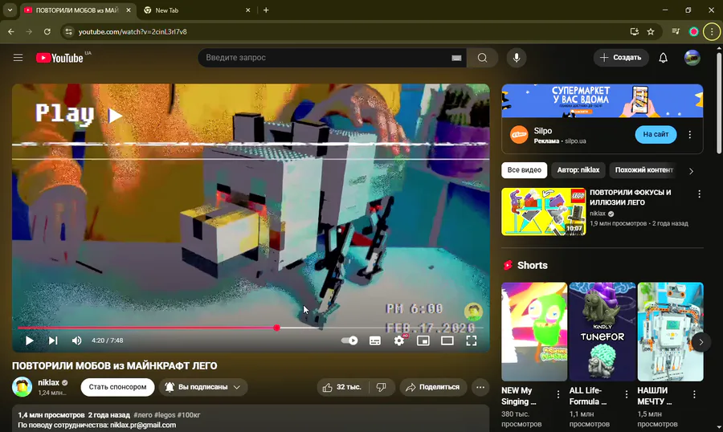Viewport: 723px width, 432px height.
Task: Show more filter chips with arrow
Action: point(691,171)
